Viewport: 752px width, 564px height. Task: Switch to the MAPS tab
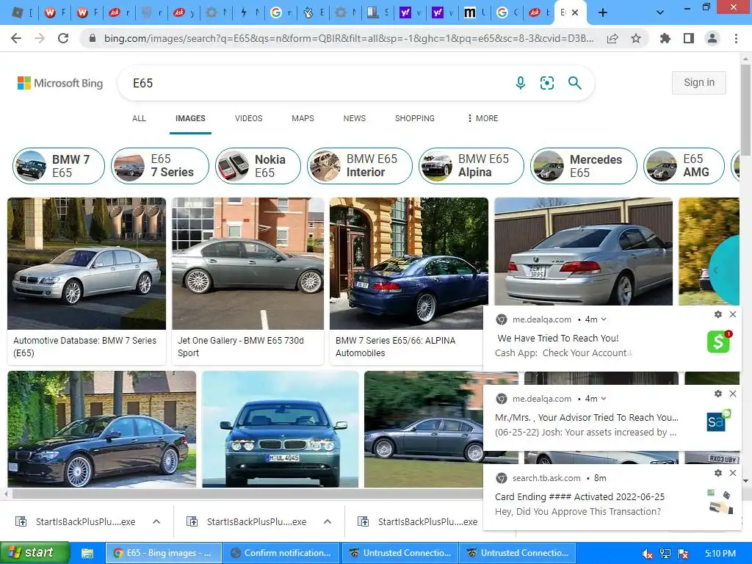coord(303,118)
